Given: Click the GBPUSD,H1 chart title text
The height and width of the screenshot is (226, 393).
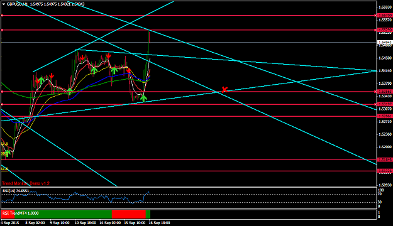Looking at the screenshot, I should (x=17, y=4).
